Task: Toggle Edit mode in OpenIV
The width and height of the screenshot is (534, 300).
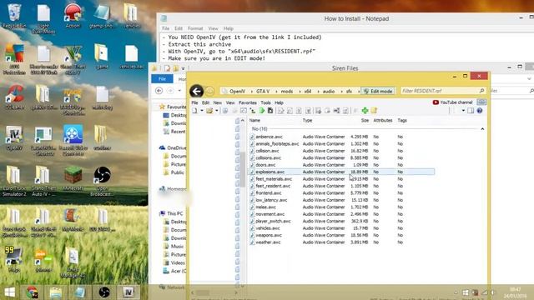Action: [x=378, y=91]
